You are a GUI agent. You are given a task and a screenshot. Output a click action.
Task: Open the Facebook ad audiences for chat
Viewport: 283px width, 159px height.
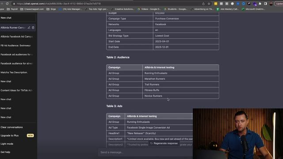click(18, 54)
